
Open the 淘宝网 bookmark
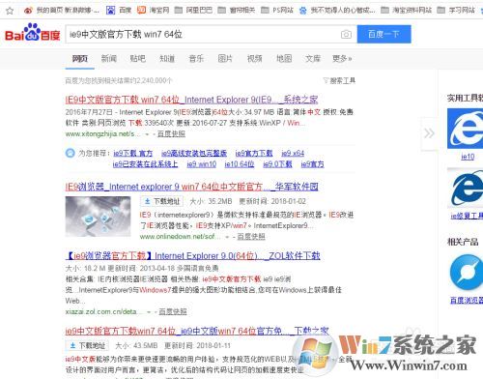tap(153, 11)
